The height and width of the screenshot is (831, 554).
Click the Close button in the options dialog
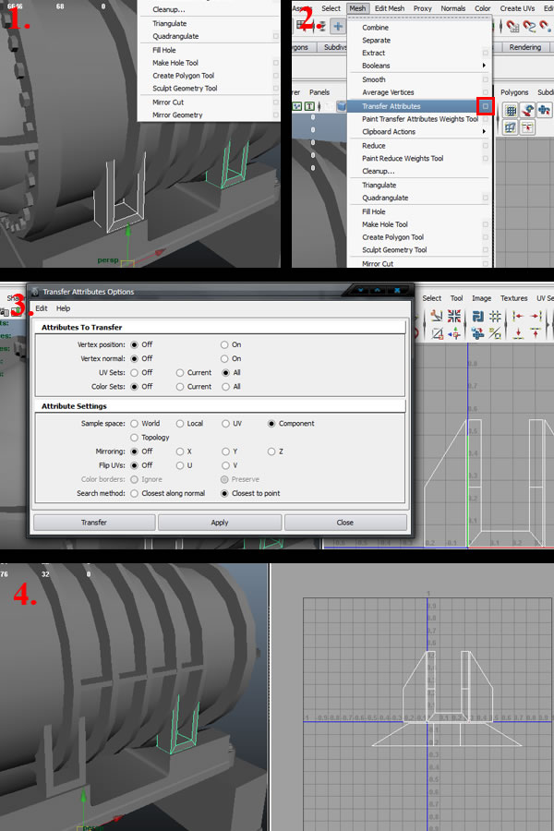(x=345, y=523)
